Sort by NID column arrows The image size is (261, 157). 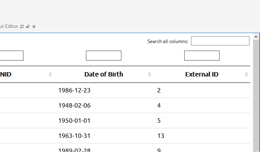pos(50,75)
